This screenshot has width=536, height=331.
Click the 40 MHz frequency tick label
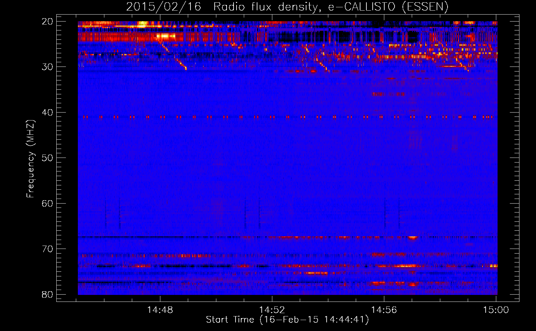(x=47, y=113)
